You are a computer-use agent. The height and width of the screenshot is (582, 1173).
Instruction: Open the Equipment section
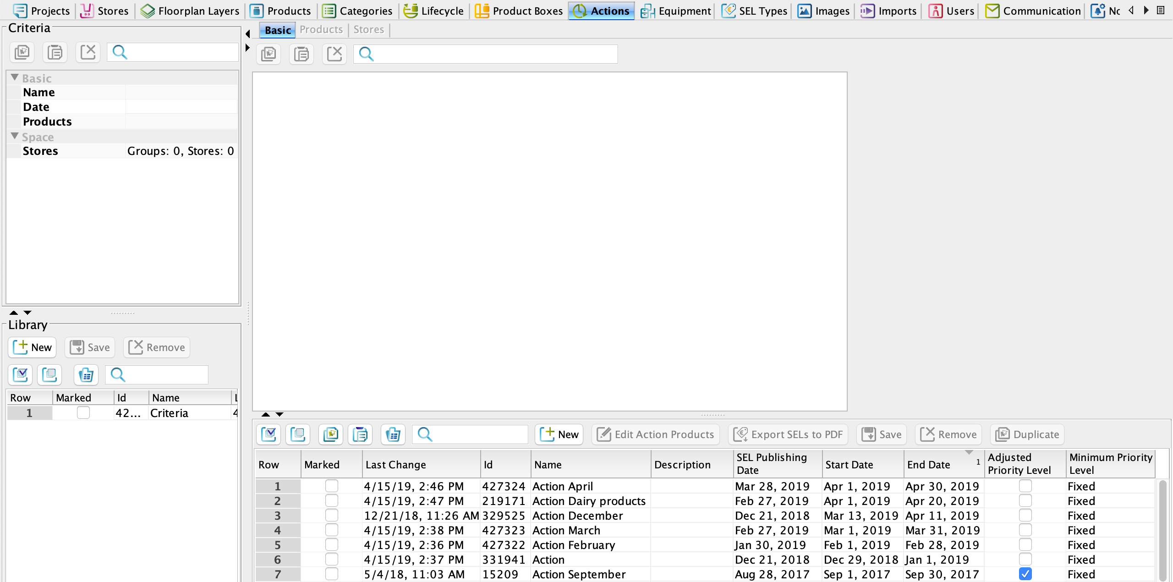(676, 11)
